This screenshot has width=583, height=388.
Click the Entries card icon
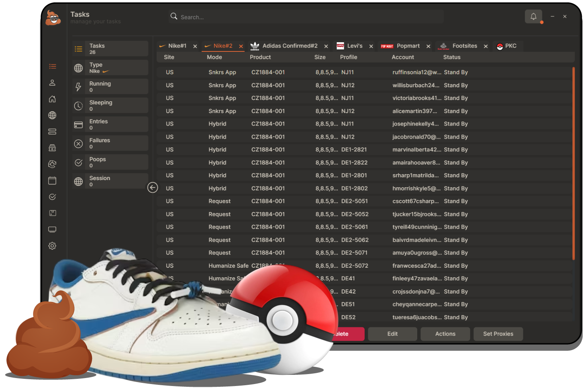pos(79,125)
